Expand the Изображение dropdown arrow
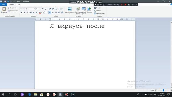This screenshot has height=97, width=172. (70, 14)
